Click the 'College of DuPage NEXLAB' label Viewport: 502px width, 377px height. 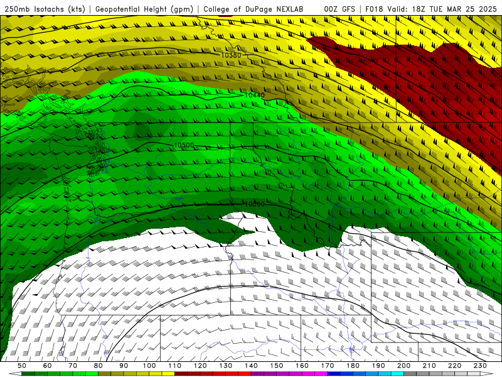pyautogui.click(x=253, y=9)
